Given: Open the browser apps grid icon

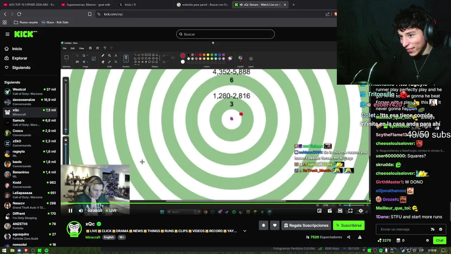Looking at the screenshot, I should (x=5, y=22).
